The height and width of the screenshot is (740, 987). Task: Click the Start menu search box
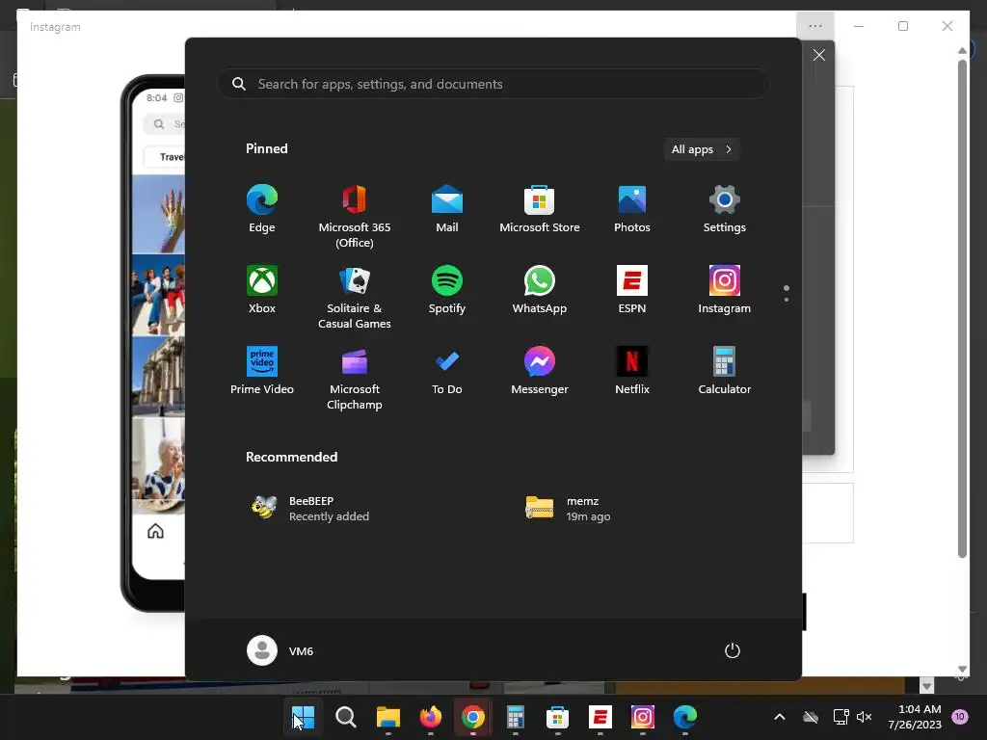point(493,84)
